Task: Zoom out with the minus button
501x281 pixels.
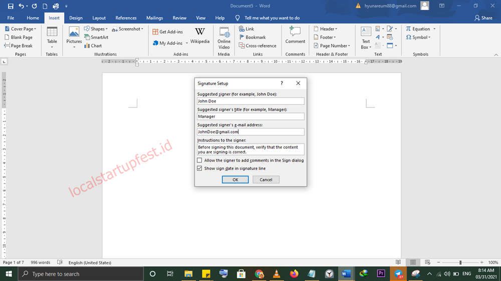Action: 439,262
